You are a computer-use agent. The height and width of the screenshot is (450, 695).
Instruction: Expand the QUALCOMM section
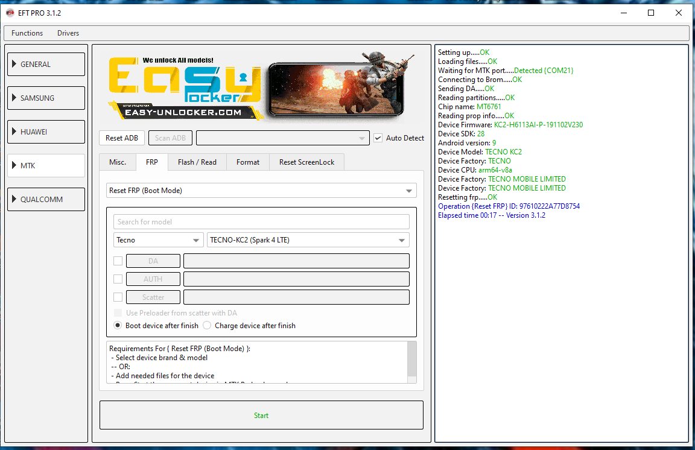[46, 199]
